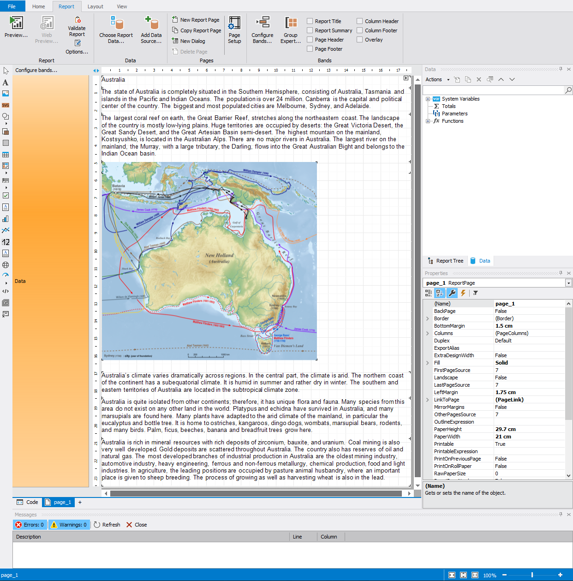
Task: Select the bar Chart object tool
Action: coord(6,219)
